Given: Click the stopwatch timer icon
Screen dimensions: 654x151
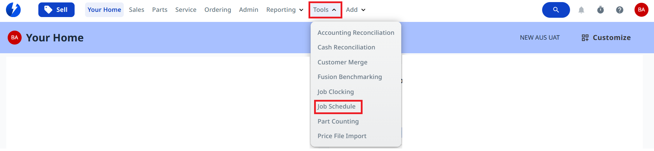Looking at the screenshot, I should [x=600, y=10].
